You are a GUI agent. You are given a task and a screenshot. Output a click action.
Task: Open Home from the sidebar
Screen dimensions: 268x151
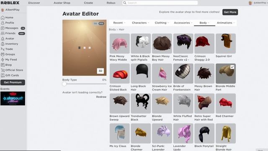click(x=7, y=18)
